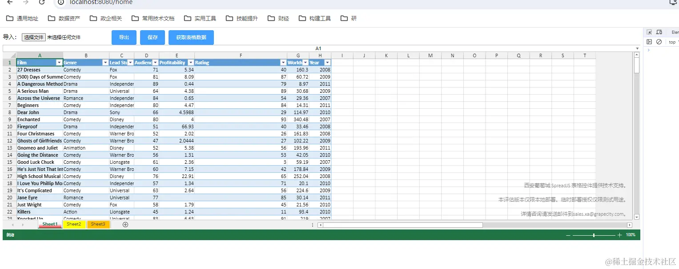Select column B header
Screen dimensions: 679x269
86,55
